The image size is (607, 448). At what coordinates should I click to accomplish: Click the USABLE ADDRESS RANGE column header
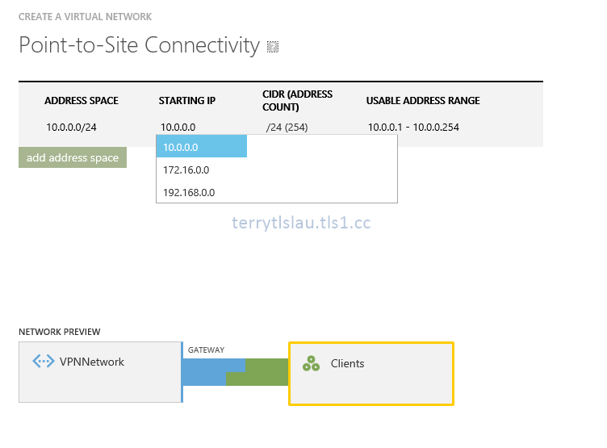pos(423,101)
